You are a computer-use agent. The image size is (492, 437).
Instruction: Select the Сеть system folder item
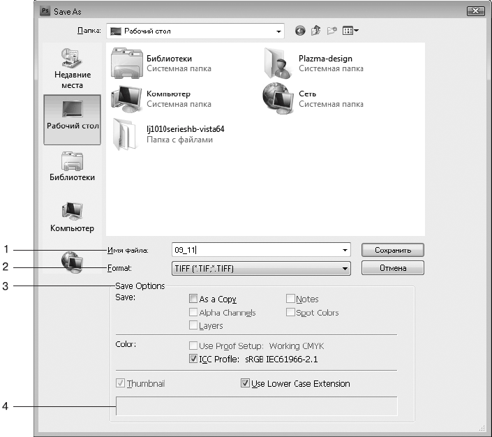point(313,98)
